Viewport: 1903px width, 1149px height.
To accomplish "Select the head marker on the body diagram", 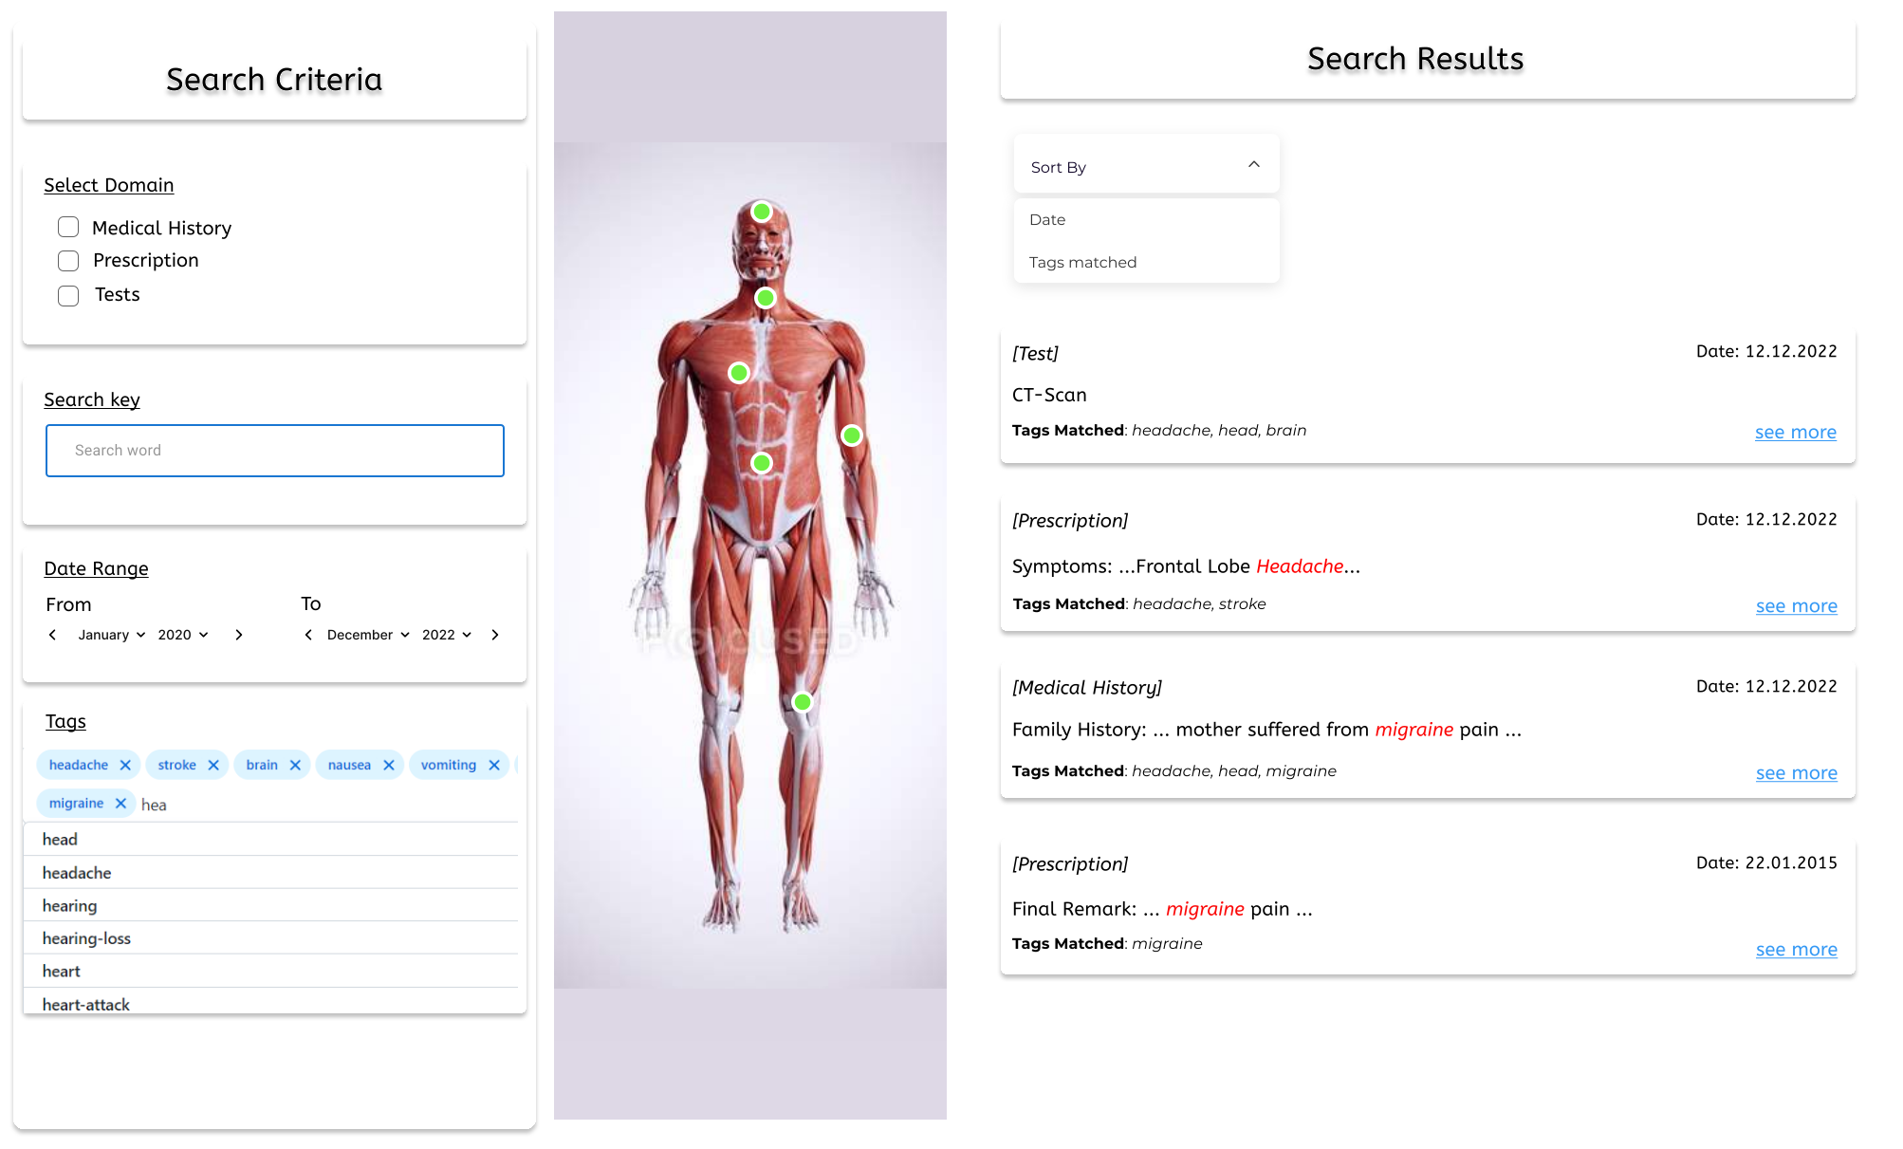I will click(762, 212).
